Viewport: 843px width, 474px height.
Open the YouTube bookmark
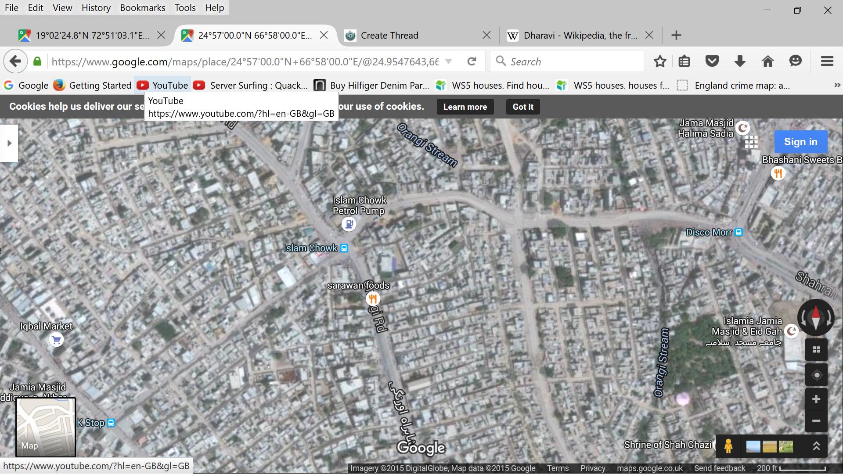click(162, 85)
